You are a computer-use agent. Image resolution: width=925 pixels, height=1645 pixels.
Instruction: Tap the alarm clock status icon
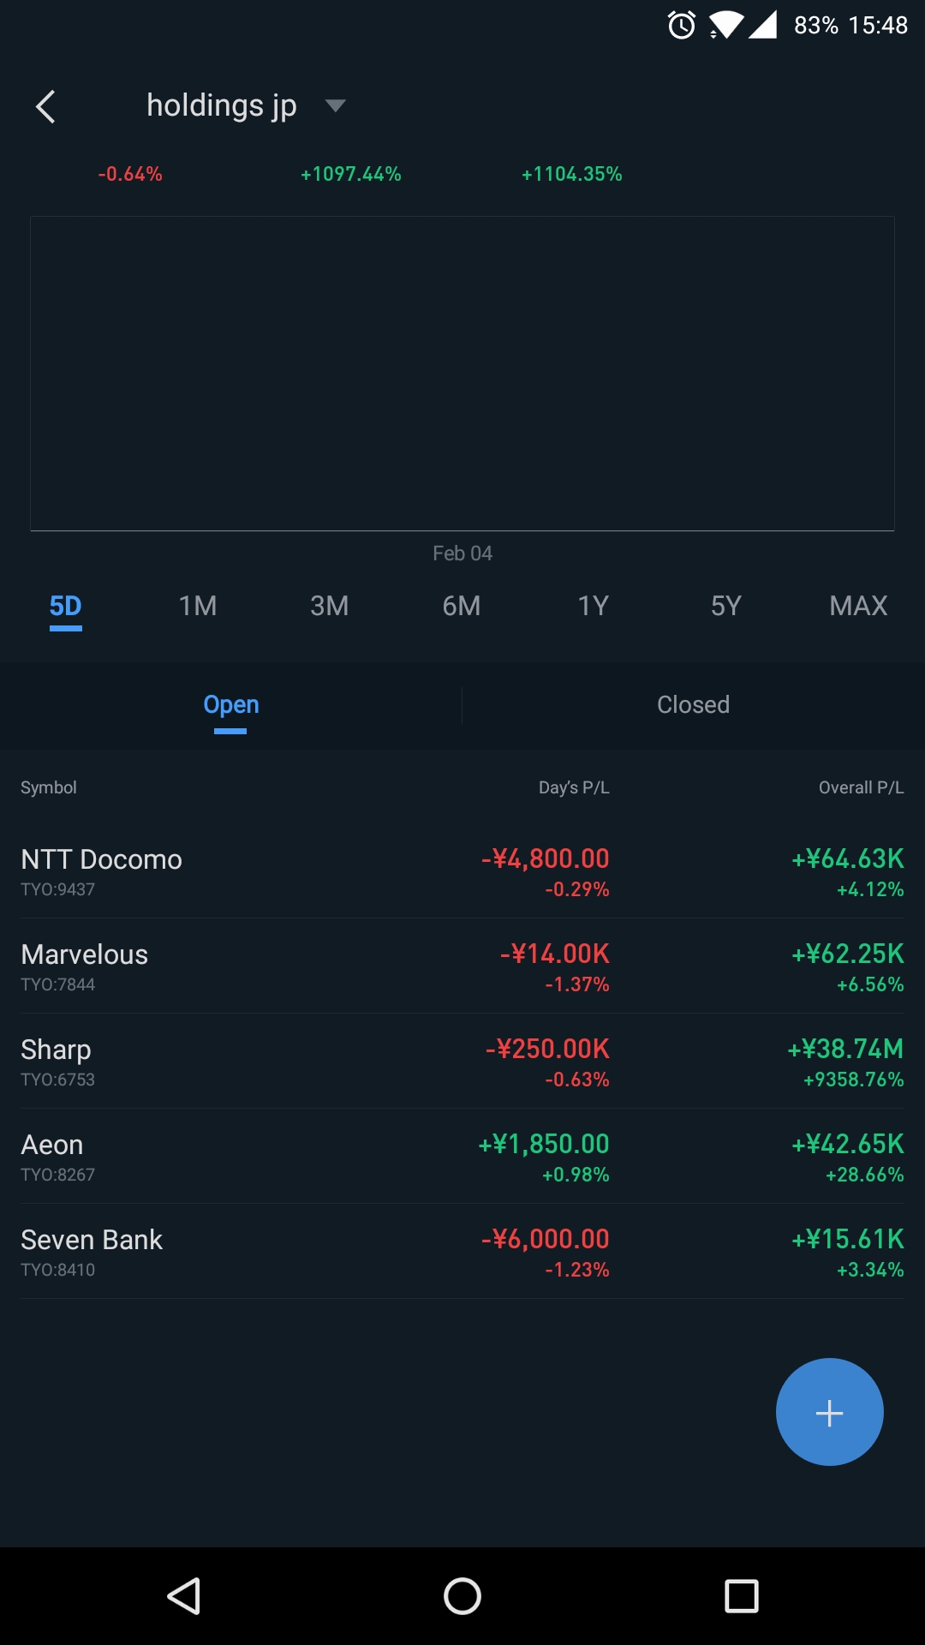[682, 26]
